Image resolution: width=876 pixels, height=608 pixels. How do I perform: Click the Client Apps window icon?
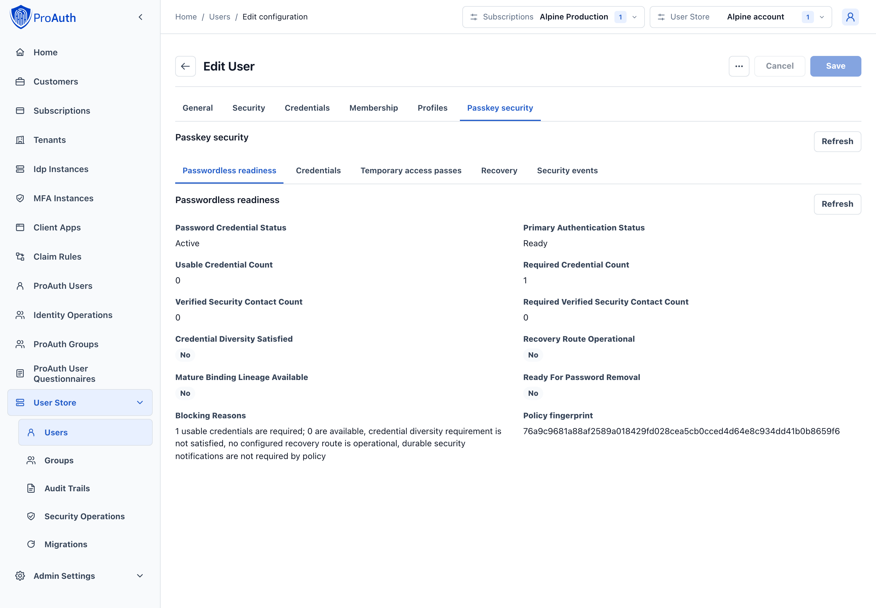click(x=20, y=227)
